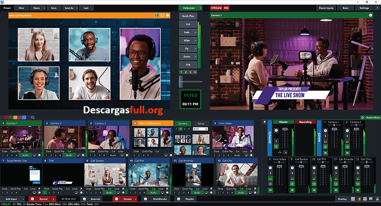
Task: Click the grid layout icon in bottom bar
Action: click(365, 199)
